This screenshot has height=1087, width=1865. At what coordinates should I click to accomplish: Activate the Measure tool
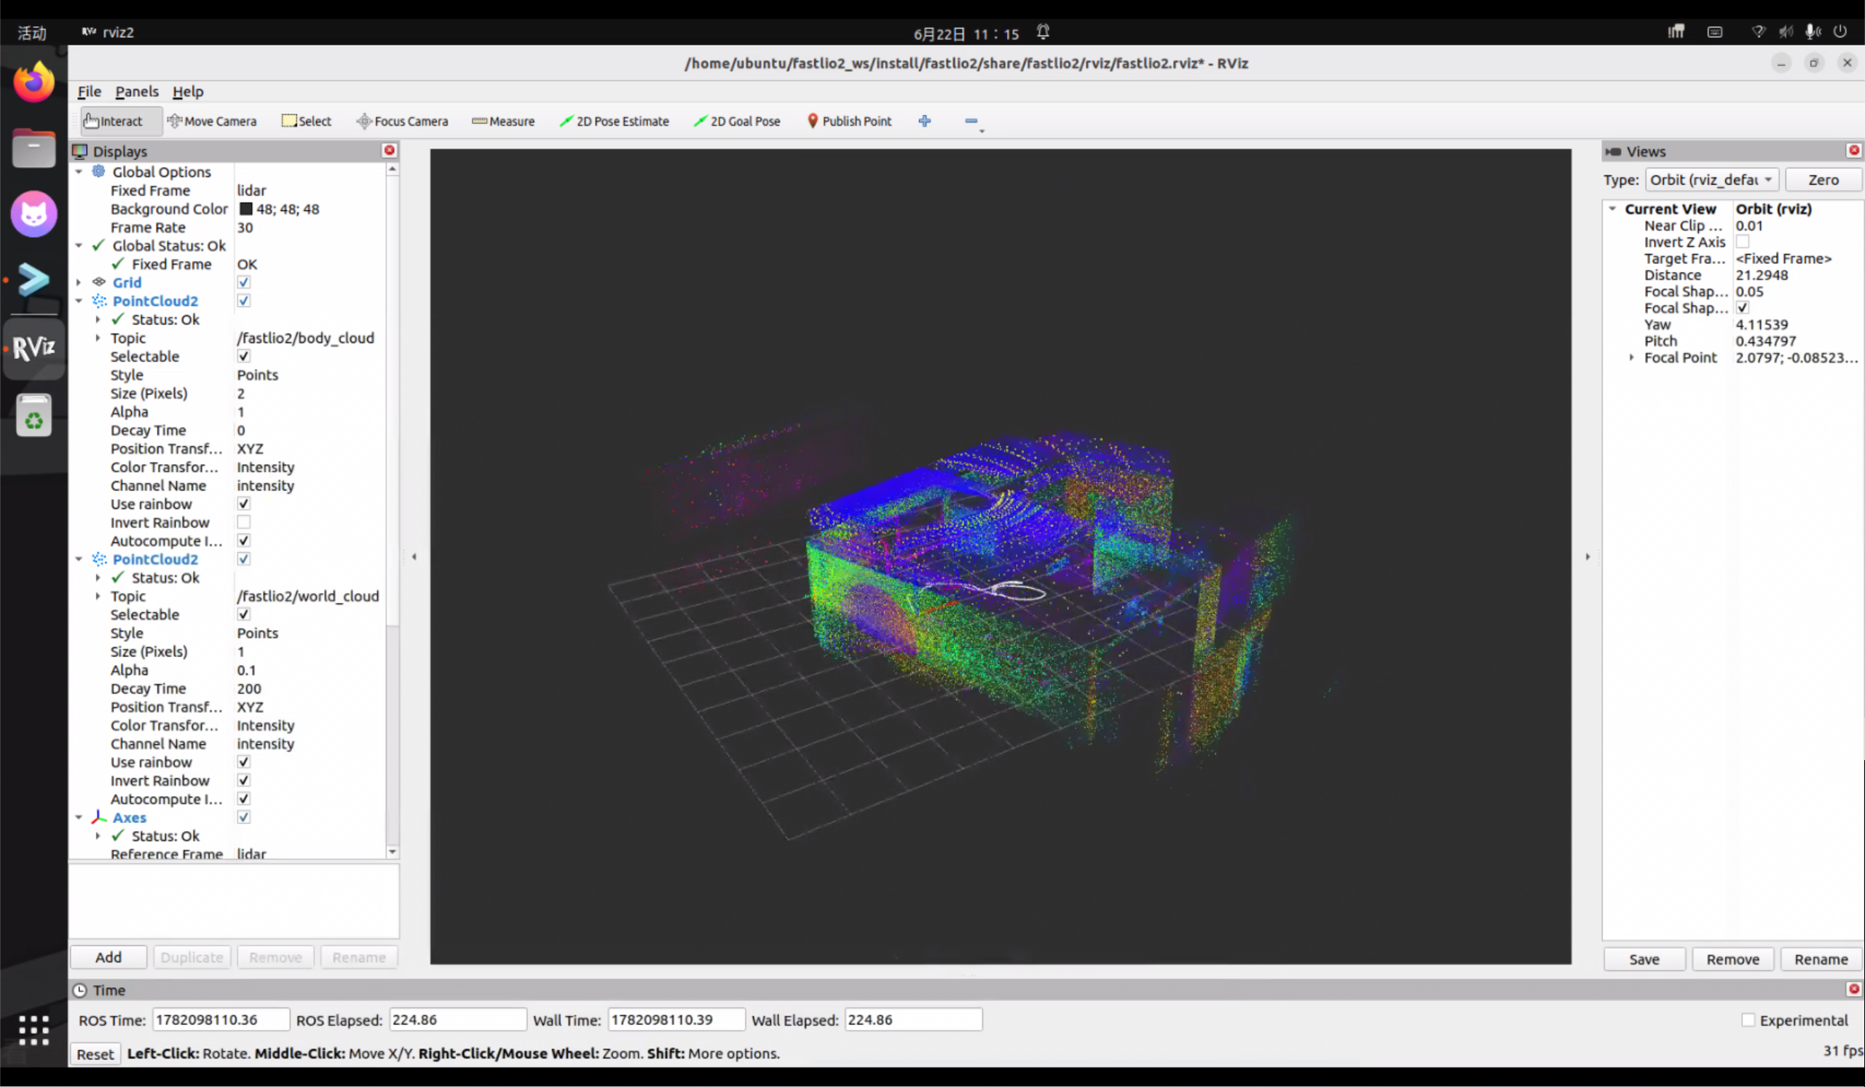[x=503, y=122]
